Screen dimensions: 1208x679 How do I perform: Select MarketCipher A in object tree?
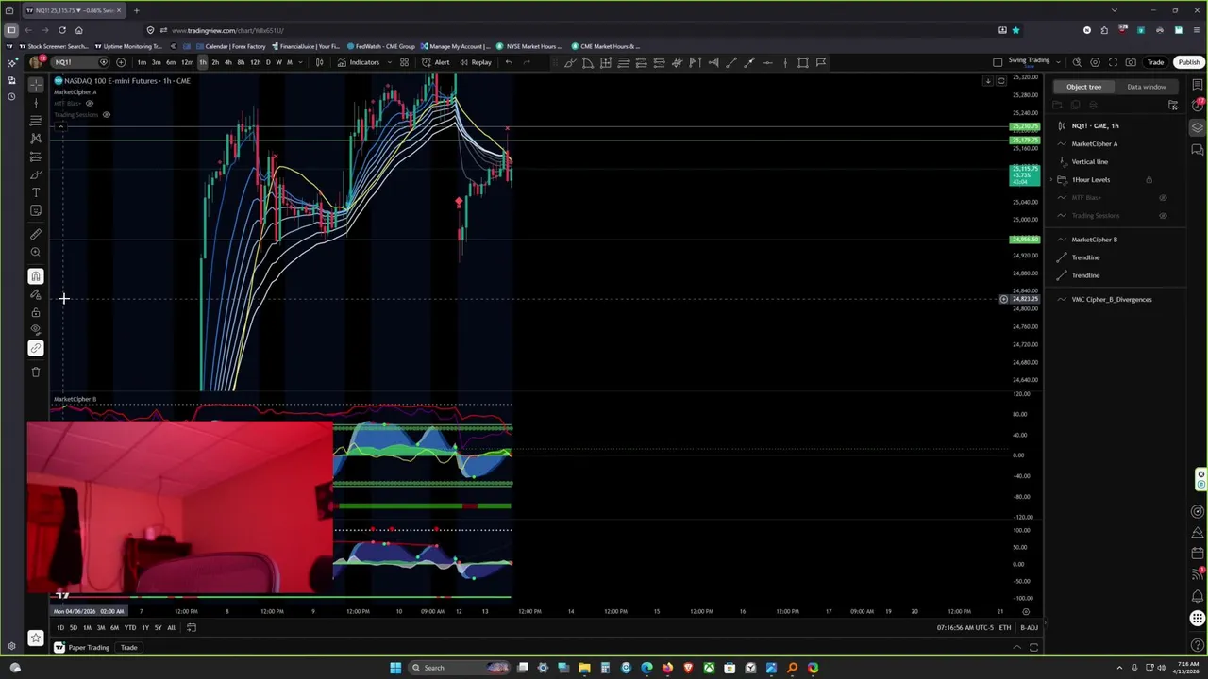tap(1094, 143)
